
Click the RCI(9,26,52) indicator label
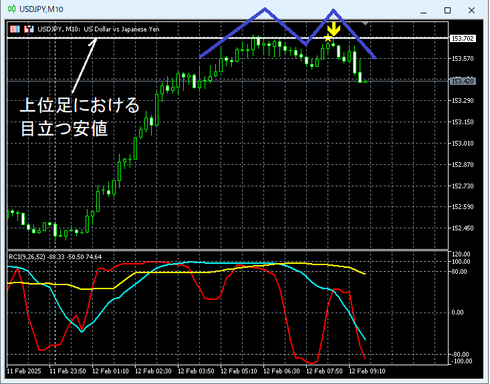(x=55, y=256)
